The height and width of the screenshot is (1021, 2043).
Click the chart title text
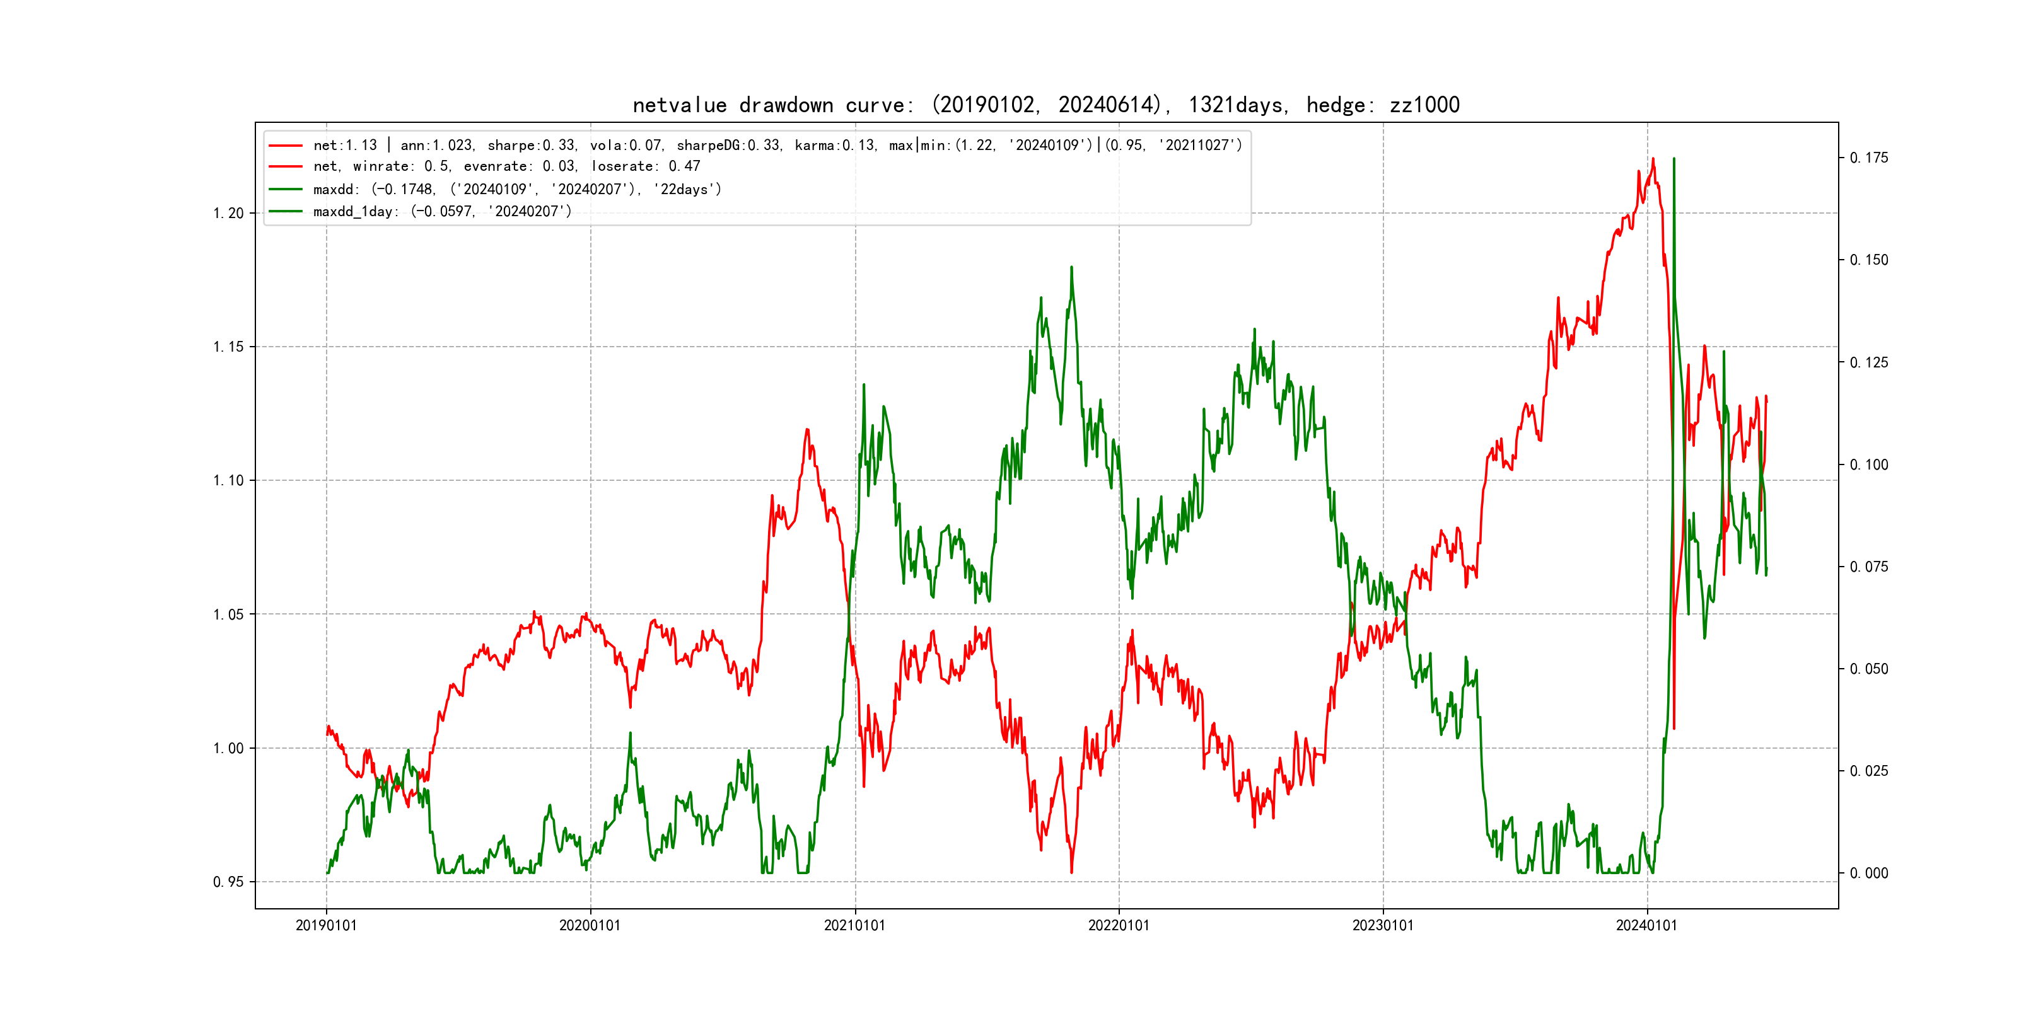[1045, 105]
